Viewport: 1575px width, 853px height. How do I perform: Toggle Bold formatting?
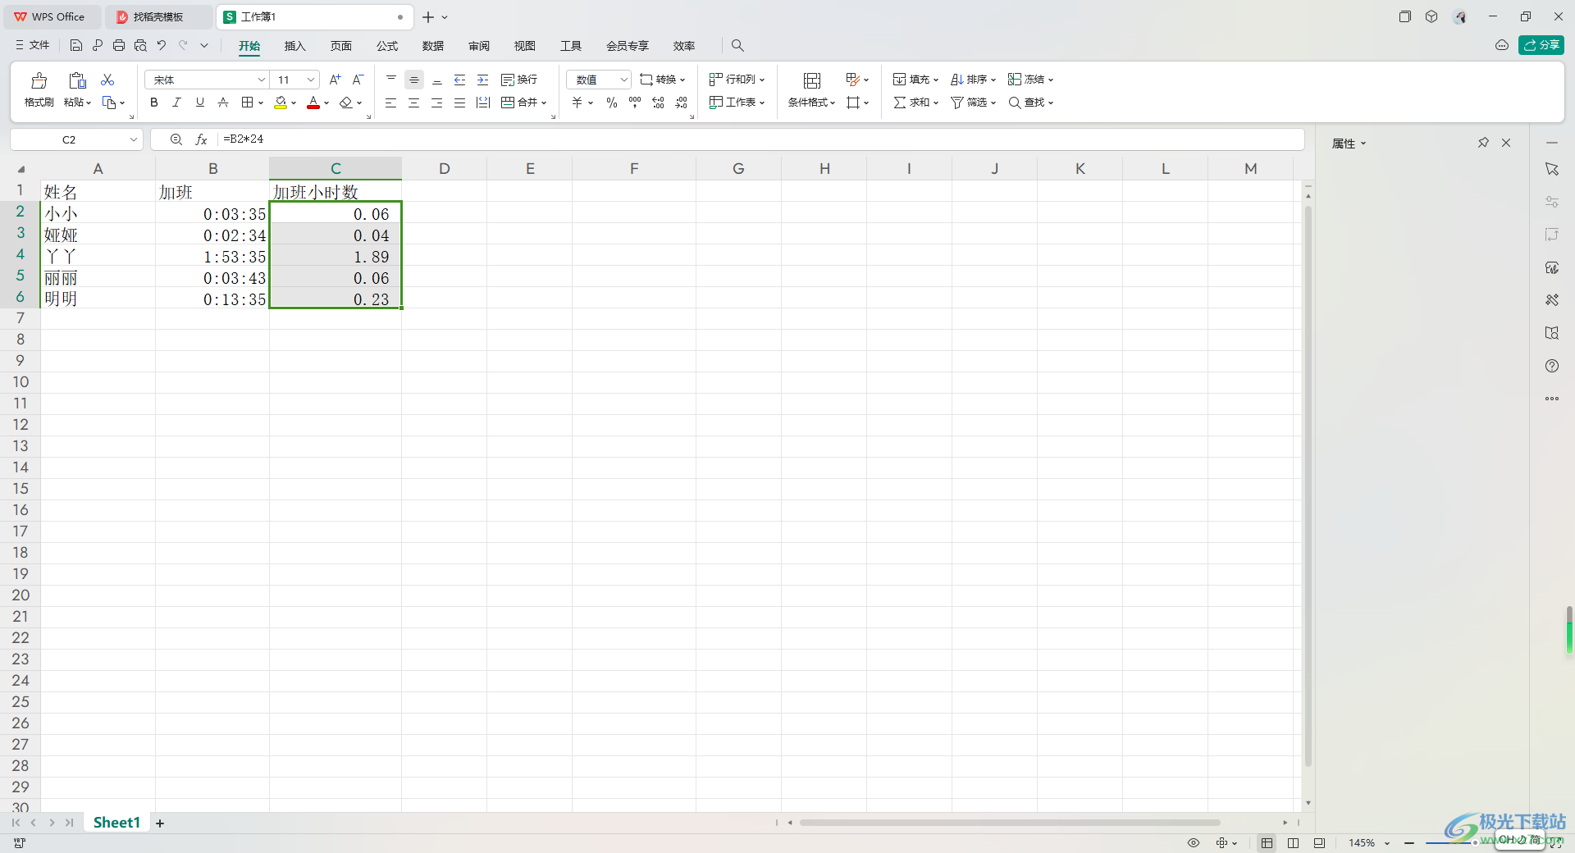coord(153,103)
